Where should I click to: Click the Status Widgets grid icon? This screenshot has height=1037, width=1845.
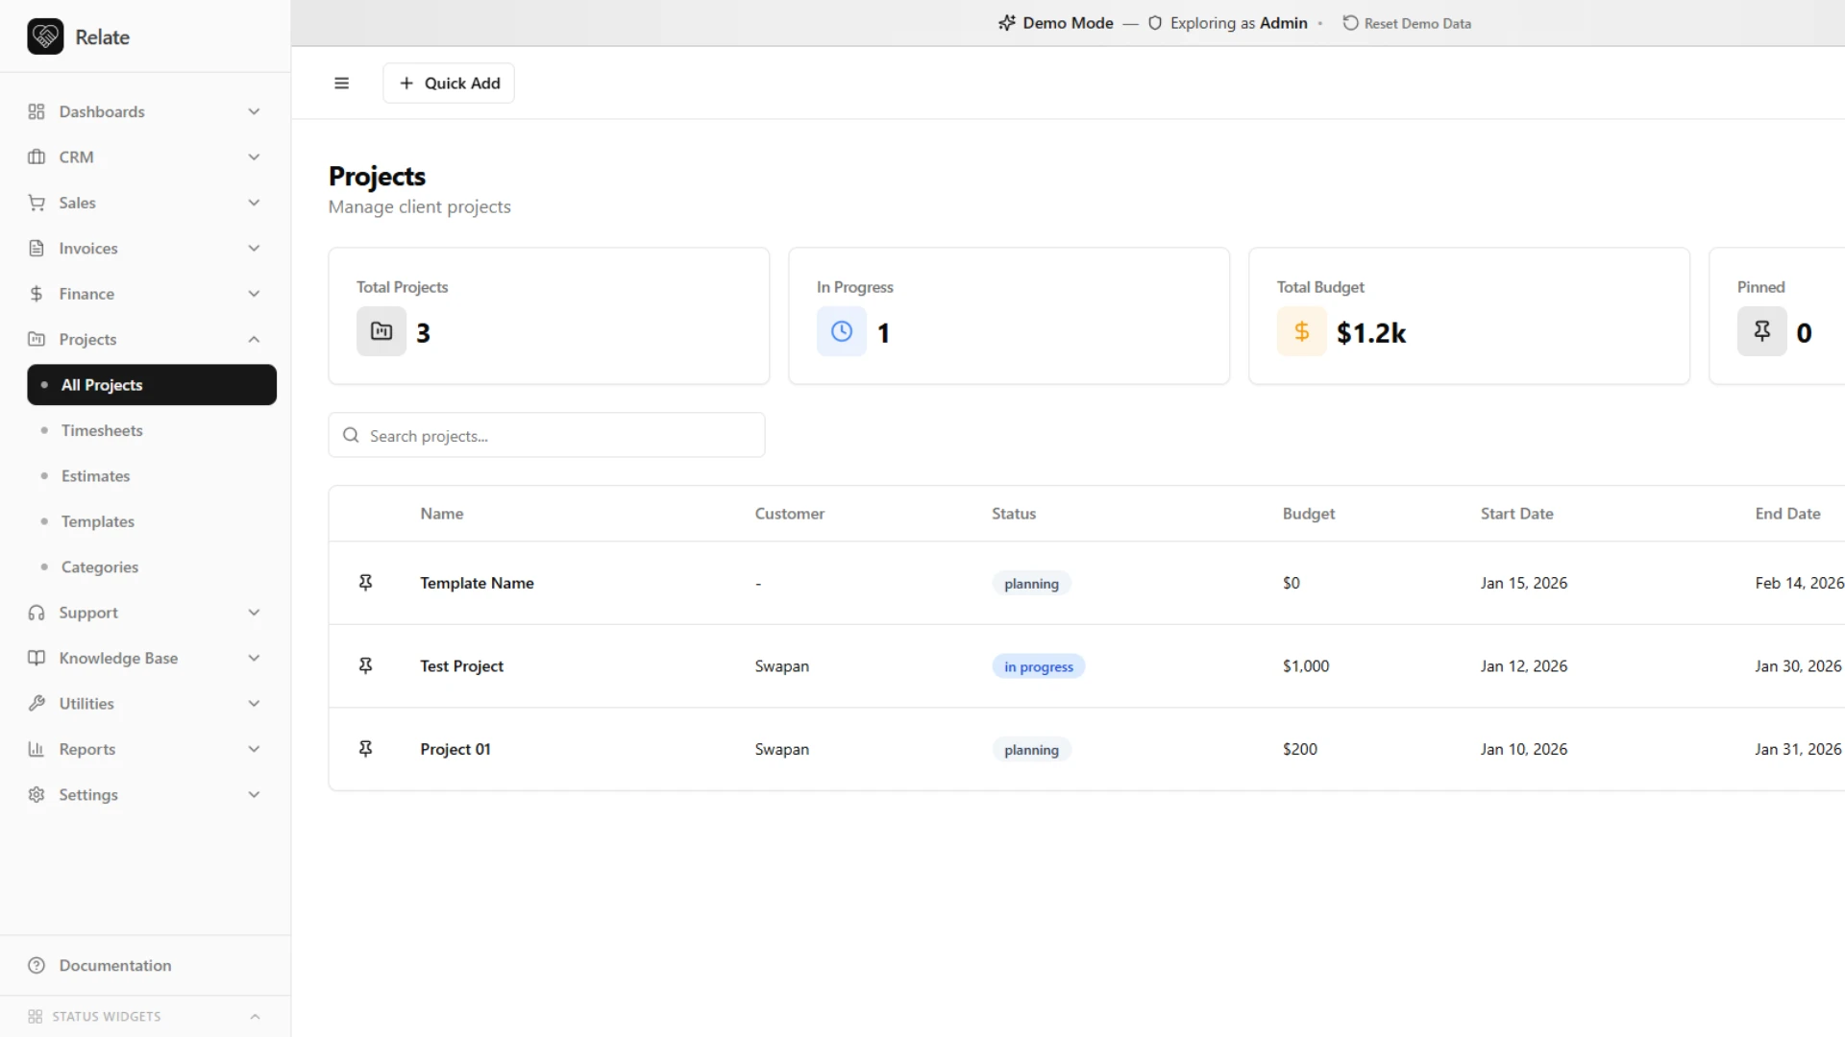coord(36,1017)
